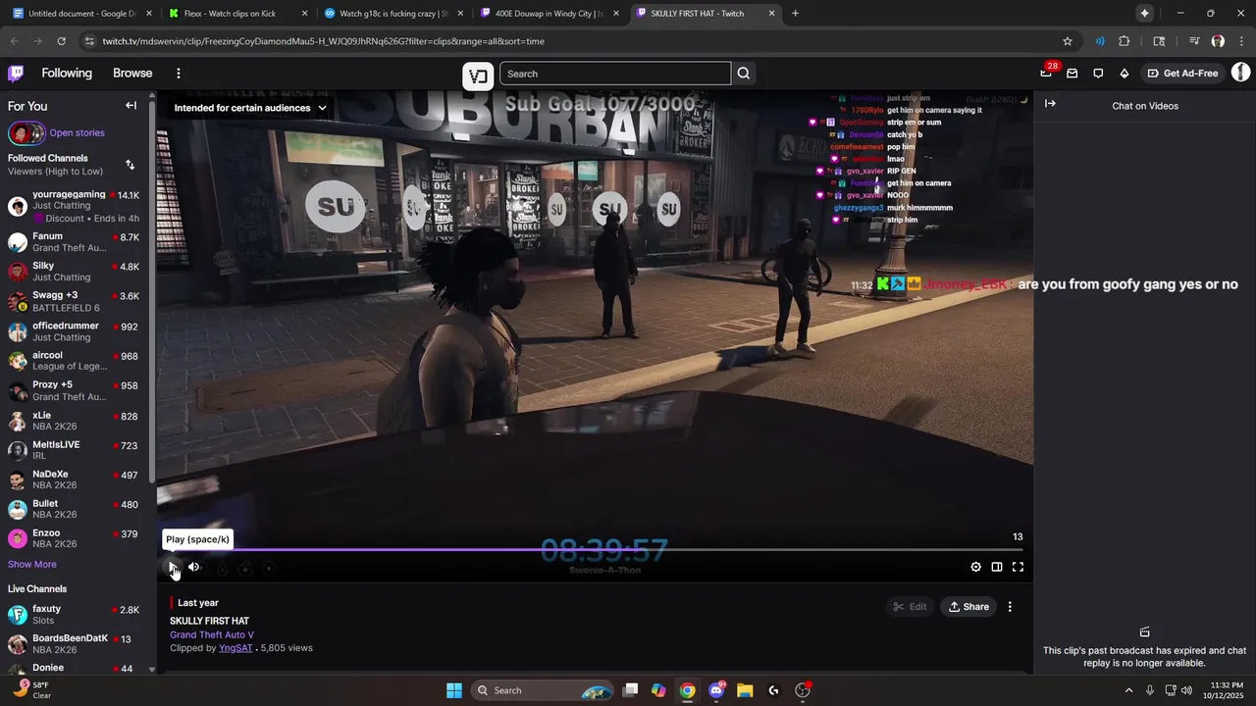
Task: Sort followed channels by viewers
Action: [x=130, y=165]
